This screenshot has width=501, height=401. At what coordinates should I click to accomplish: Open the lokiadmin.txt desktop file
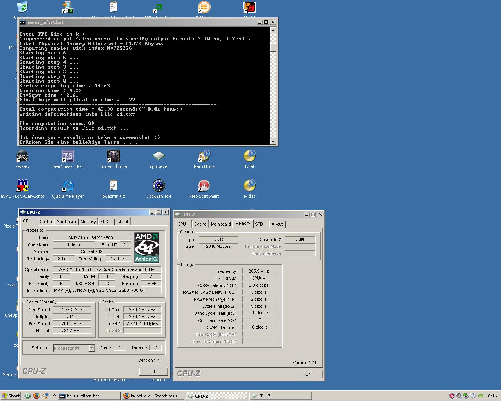click(113, 186)
